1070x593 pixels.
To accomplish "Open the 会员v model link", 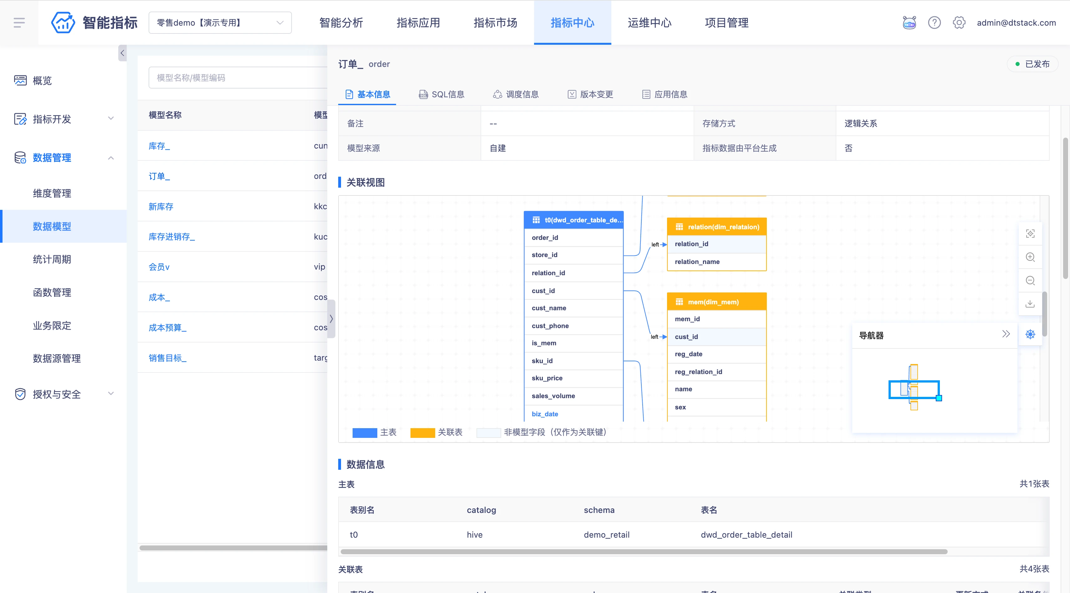I will (x=159, y=266).
